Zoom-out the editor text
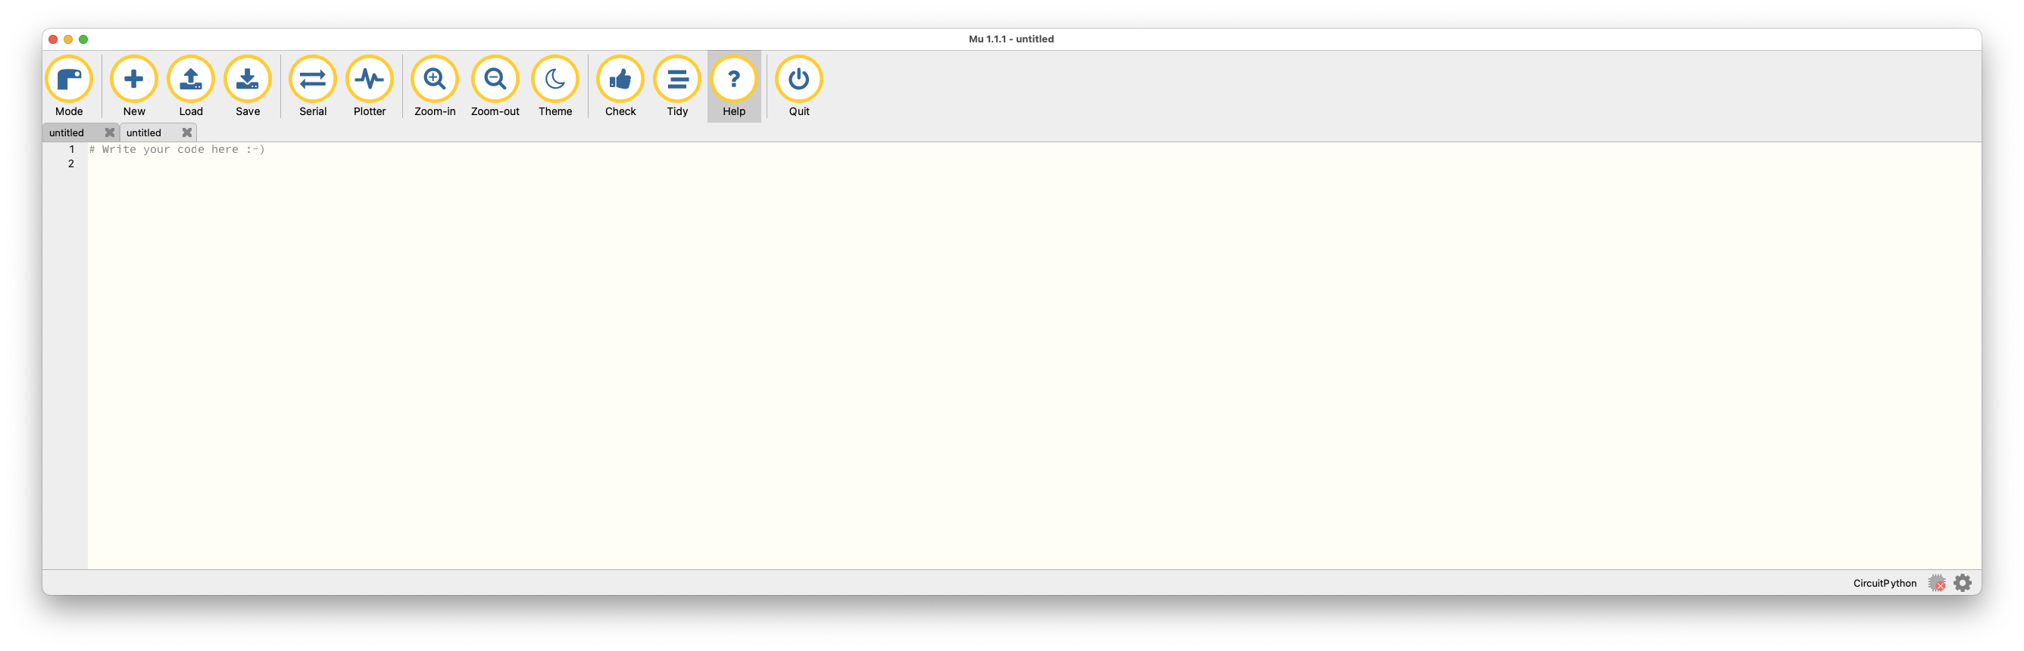Screen dimensions: 2024x651 [x=495, y=86]
